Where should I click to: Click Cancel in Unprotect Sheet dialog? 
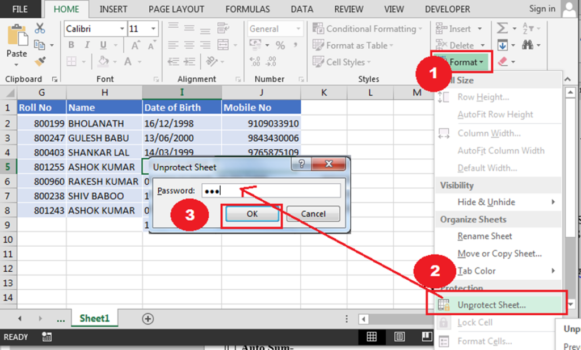(x=313, y=214)
